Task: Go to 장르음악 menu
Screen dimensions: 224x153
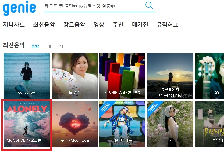Action: point(74,24)
